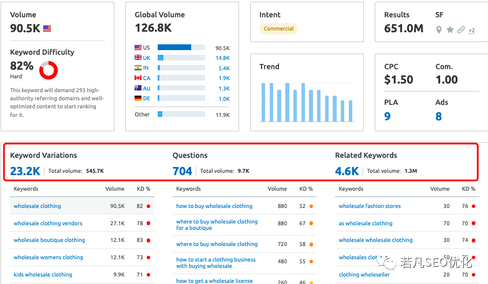This screenshot has width=488, height=284.
Task: Click the Canada flag in Global Volume
Action: pos(138,78)
